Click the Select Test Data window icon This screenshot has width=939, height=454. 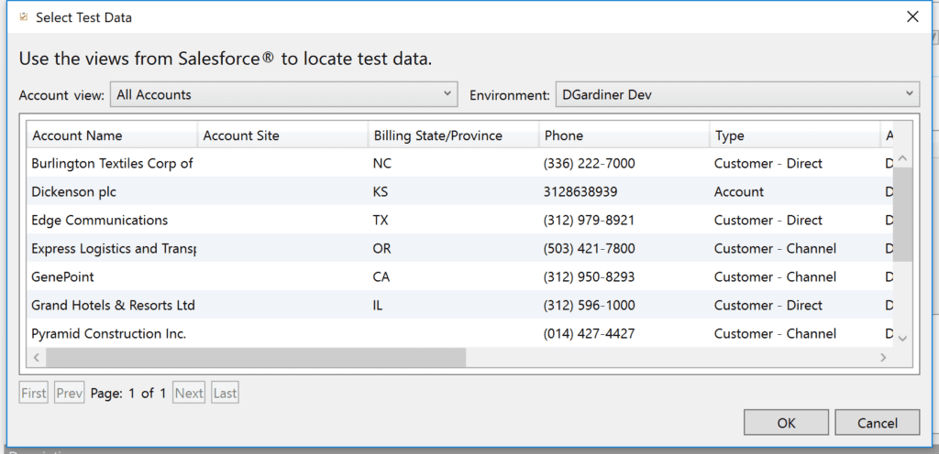pos(23,17)
